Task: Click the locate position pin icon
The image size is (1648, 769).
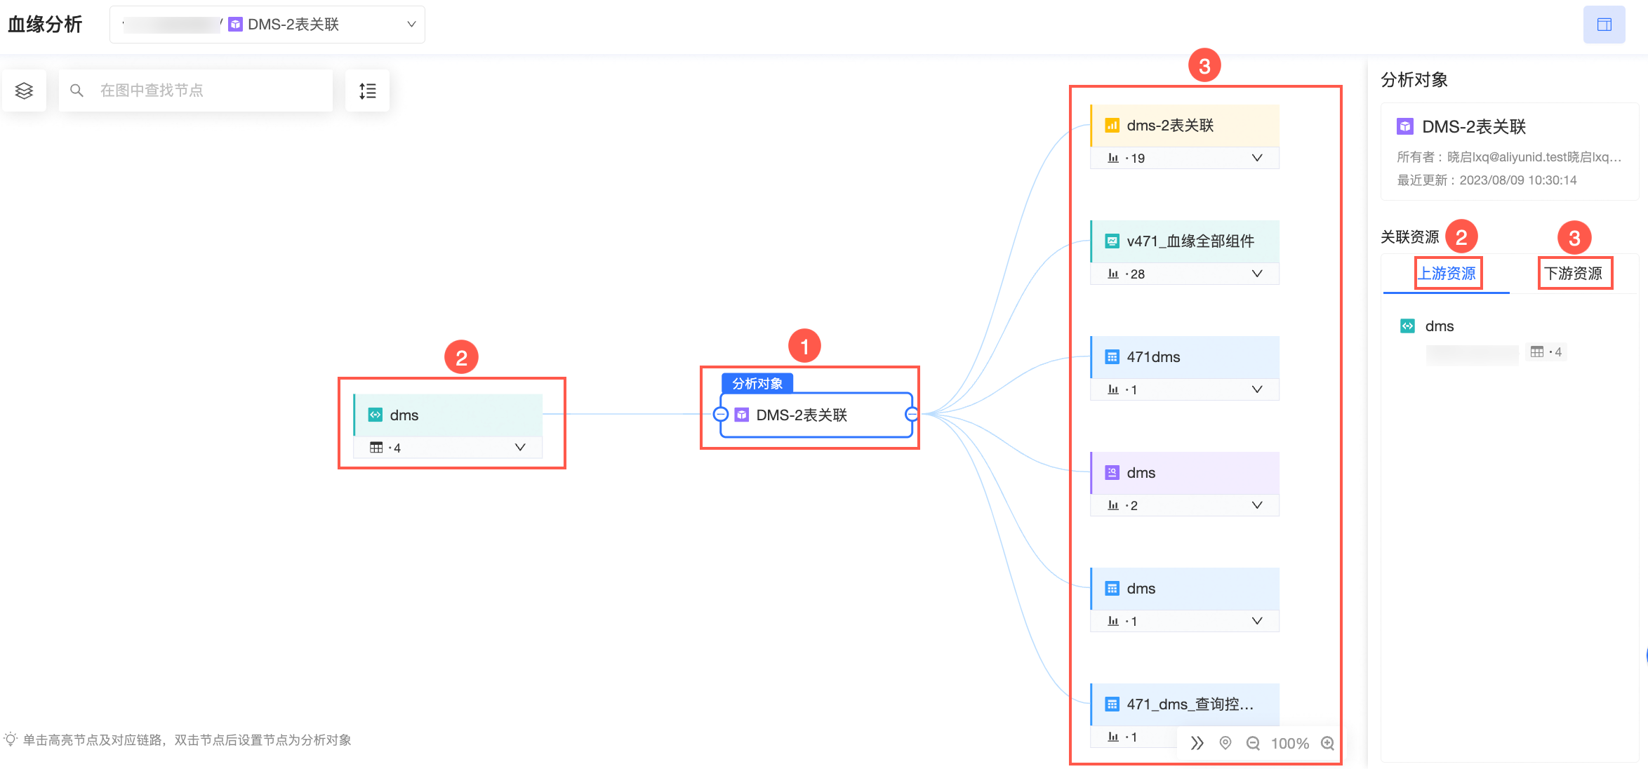Action: point(1225,743)
